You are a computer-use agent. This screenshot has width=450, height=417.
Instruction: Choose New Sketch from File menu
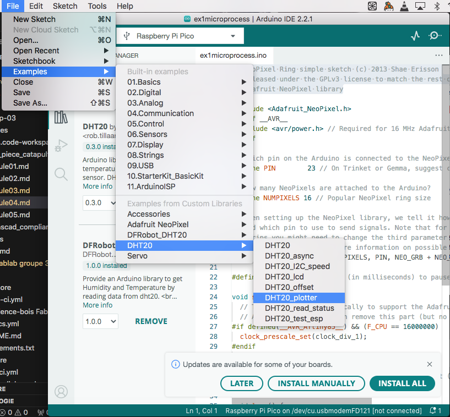click(58, 19)
